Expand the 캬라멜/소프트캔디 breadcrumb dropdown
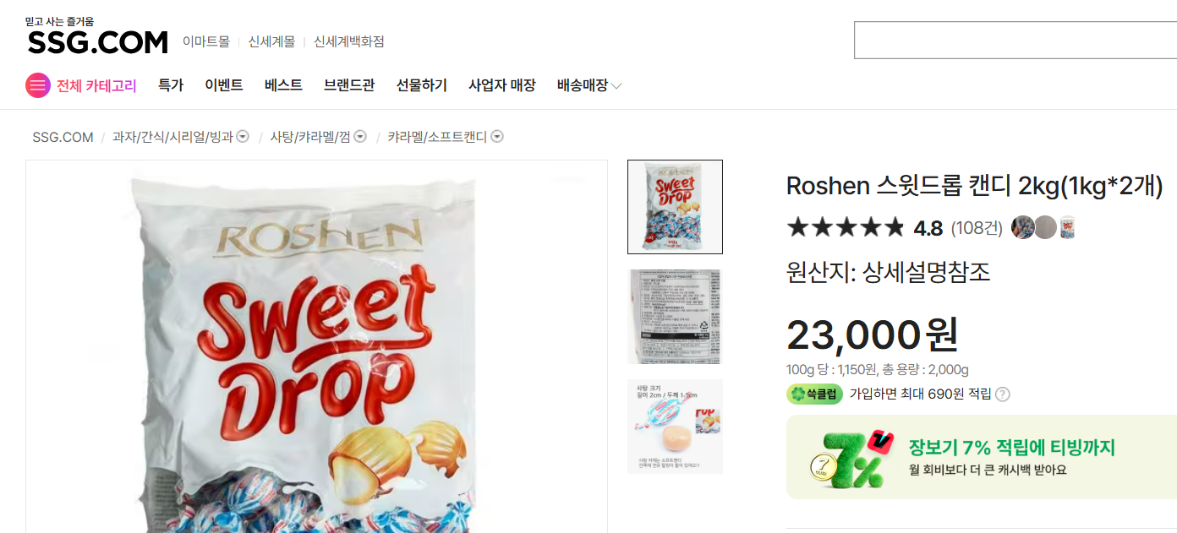This screenshot has height=533, width=1177. pyautogui.click(x=497, y=137)
